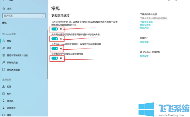Image resolution: width=190 pixels, height=117 pixels.
Task: Click the timeline icon for 活动历史记录
Action: point(4,70)
